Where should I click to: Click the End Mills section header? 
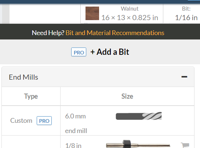point(98,77)
